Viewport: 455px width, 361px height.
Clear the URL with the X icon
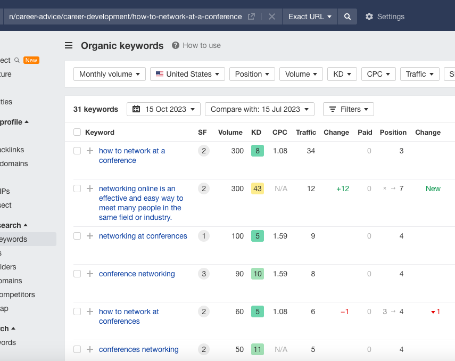(x=271, y=17)
